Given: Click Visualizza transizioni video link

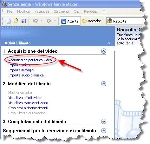Looking at the screenshot, I should point(28,103).
